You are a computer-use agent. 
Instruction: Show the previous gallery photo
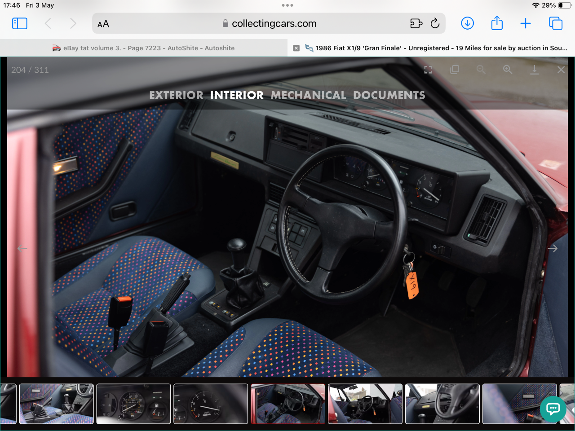click(x=22, y=248)
